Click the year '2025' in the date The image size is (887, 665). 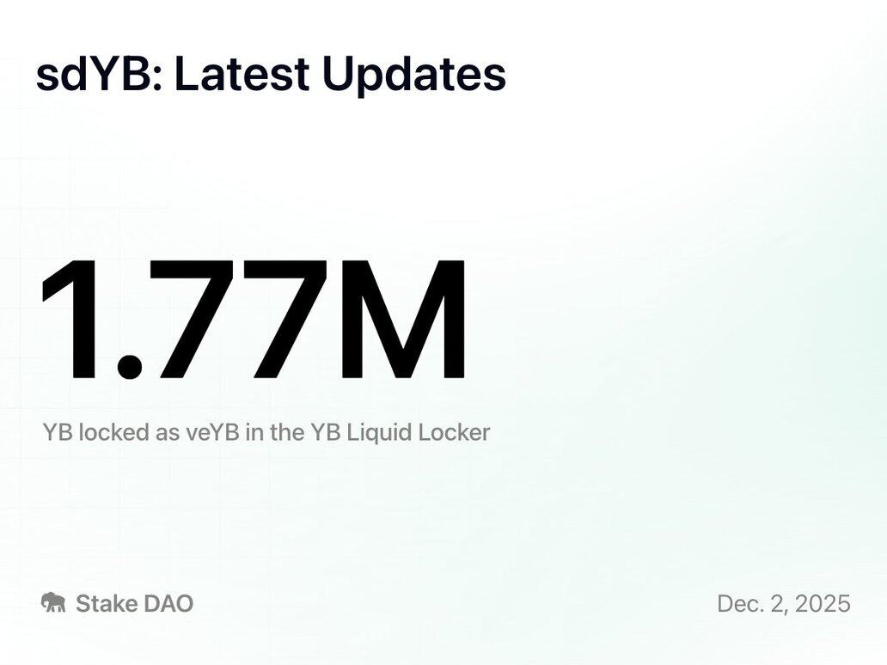(823, 603)
